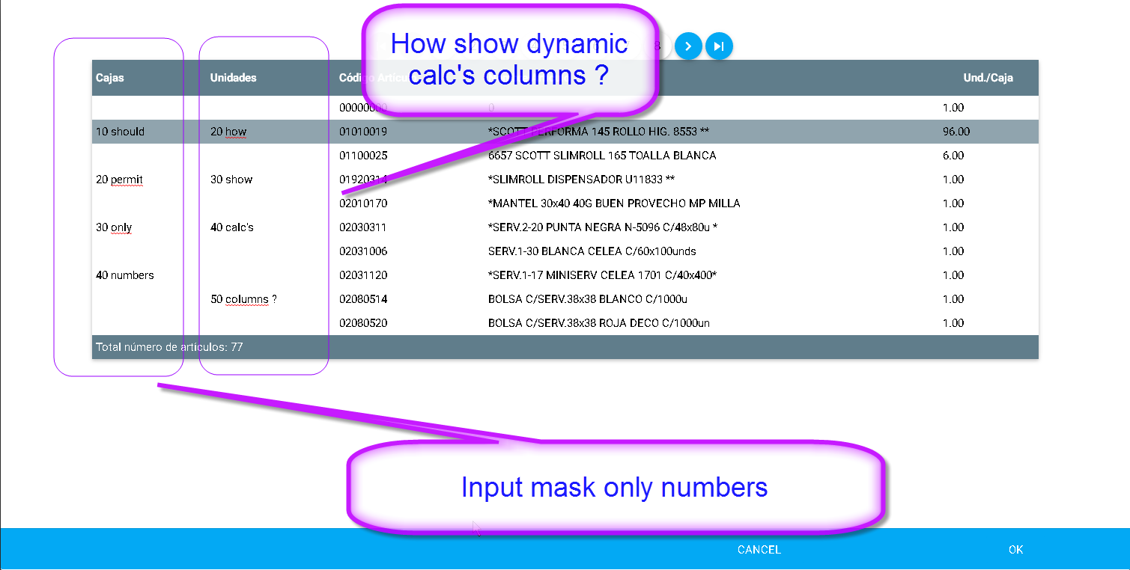Click the total articles count footer

point(168,346)
